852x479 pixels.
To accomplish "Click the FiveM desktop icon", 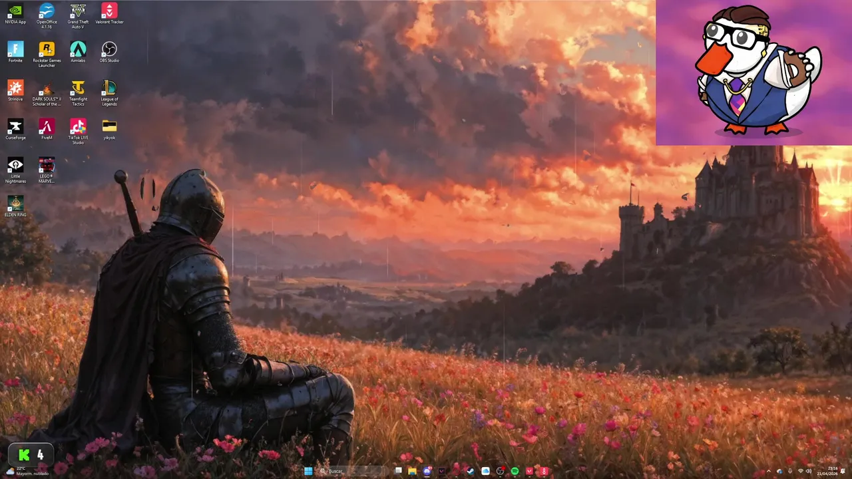I will click(47, 130).
